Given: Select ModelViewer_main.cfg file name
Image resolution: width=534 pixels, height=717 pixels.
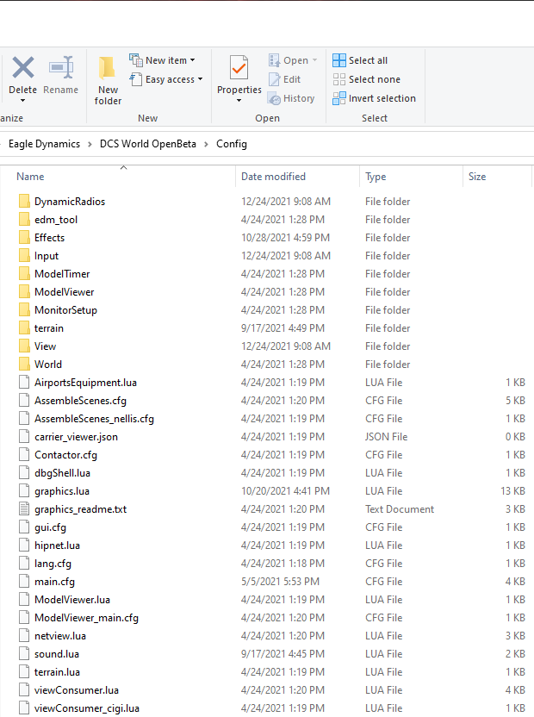Looking at the screenshot, I should point(86,618).
